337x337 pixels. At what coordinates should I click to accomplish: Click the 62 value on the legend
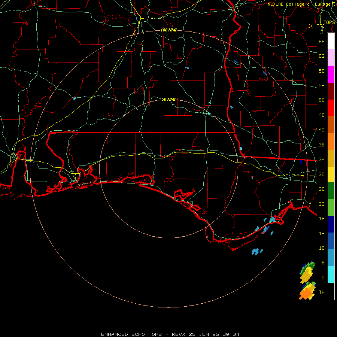[x=322, y=56]
